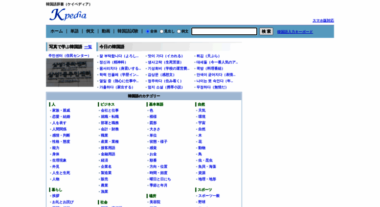Open the 무정하다 (無情だ) link
380x207 pixels.
click(x=212, y=87)
